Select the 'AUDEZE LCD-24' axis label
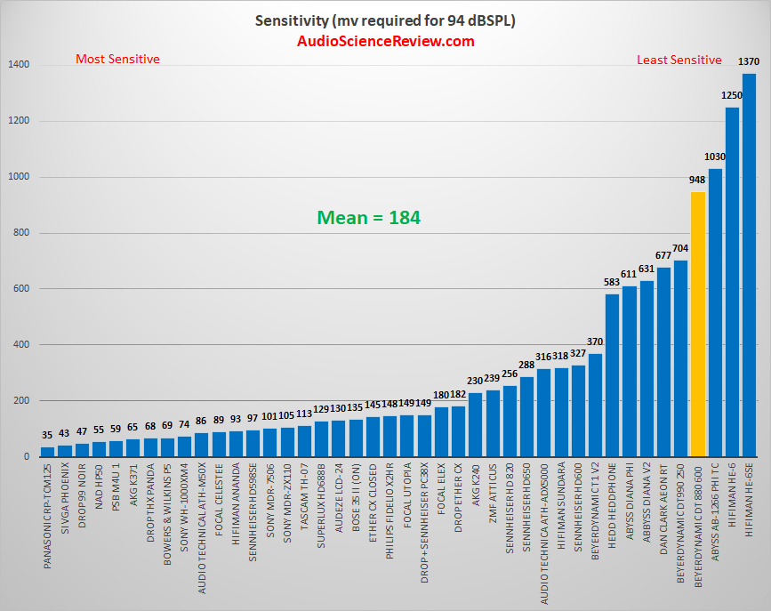This screenshot has width=771, height=611. click(338, 498)
